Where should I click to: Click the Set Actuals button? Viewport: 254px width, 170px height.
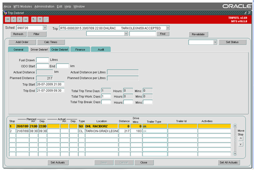tap(58, 163)
